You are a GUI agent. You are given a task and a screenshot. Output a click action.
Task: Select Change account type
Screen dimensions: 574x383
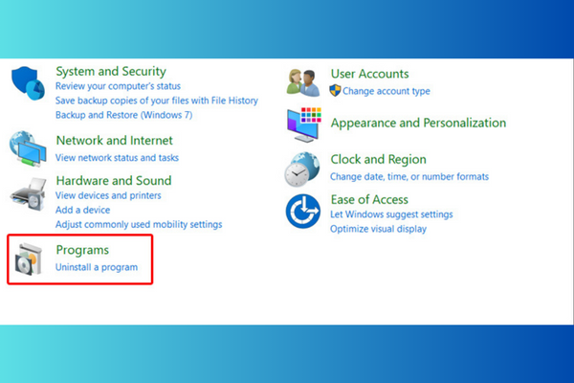tap(386, 91)
